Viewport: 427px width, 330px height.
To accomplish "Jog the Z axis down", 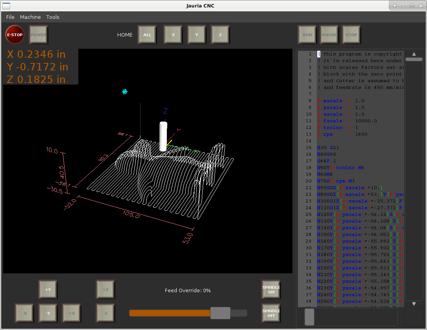I will coord(105,313).
